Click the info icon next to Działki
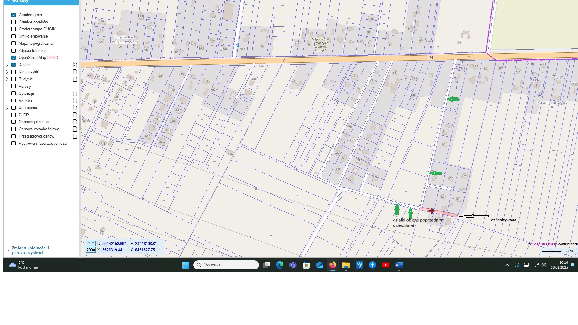The height and width of the screenshot is (325, 578). click(75, 65)
